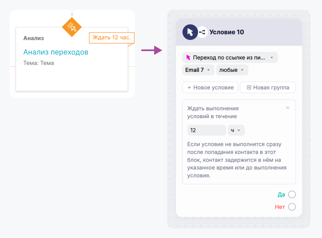322x238 pixels.
Task: Add a condition via Новое условие
Action: 210,87
